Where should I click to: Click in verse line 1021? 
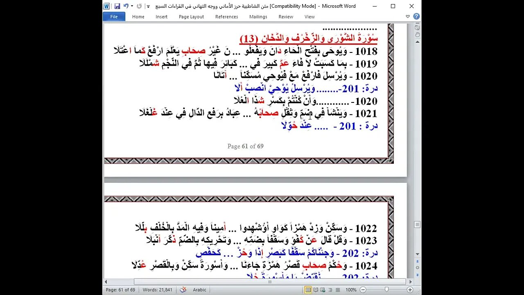[x=258, y=113]
